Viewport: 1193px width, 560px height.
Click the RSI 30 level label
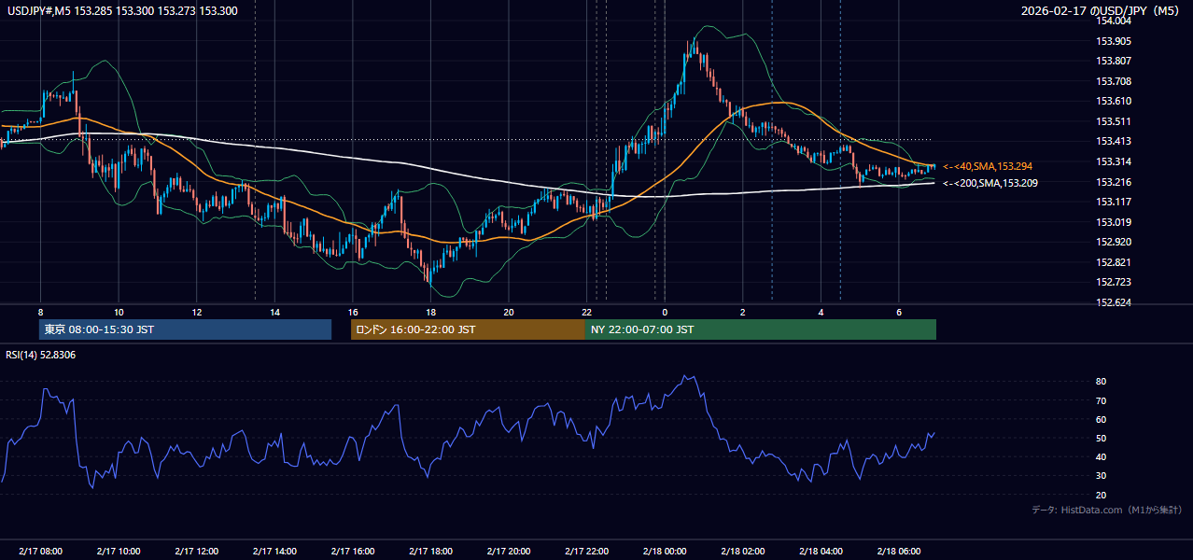[x=1101, y=476]
